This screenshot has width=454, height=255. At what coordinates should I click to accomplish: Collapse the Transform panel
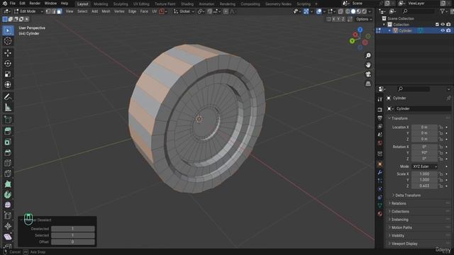pyautogui.click(x=399, y=118)
